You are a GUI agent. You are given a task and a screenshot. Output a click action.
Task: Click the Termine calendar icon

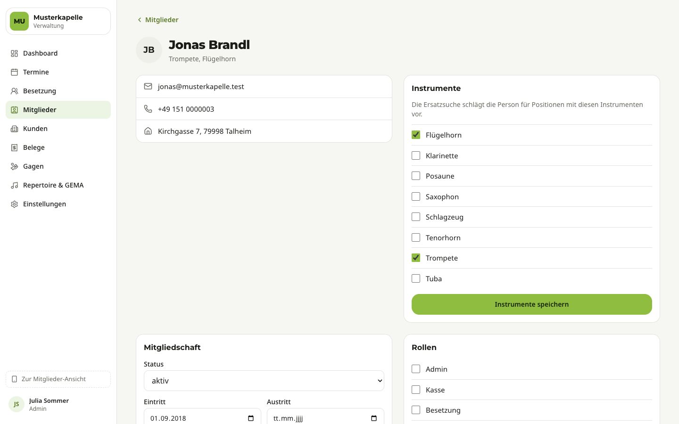15,72
